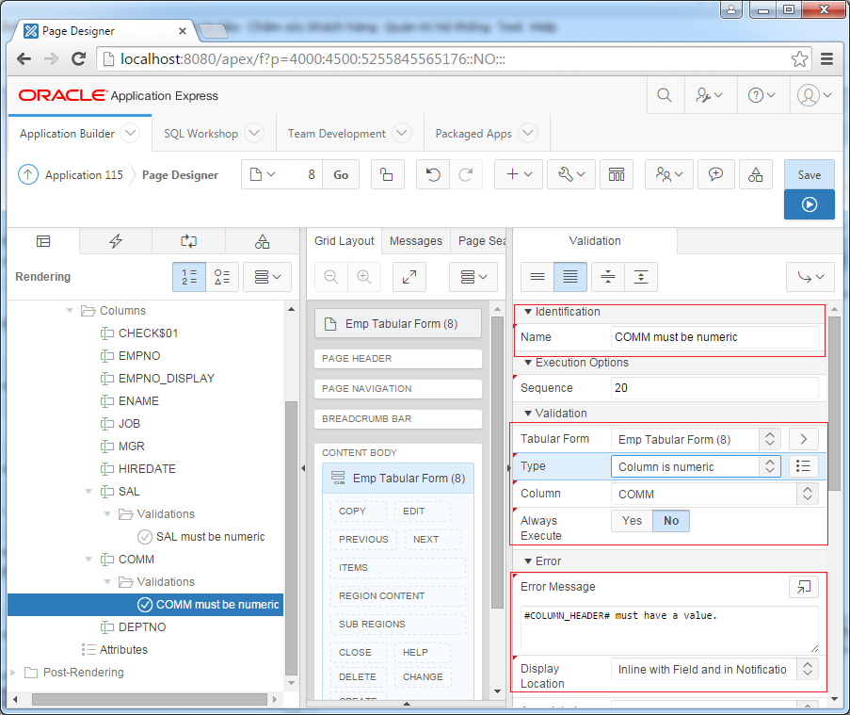Switch to the Processing arrows tab

[x=188, y=241]
